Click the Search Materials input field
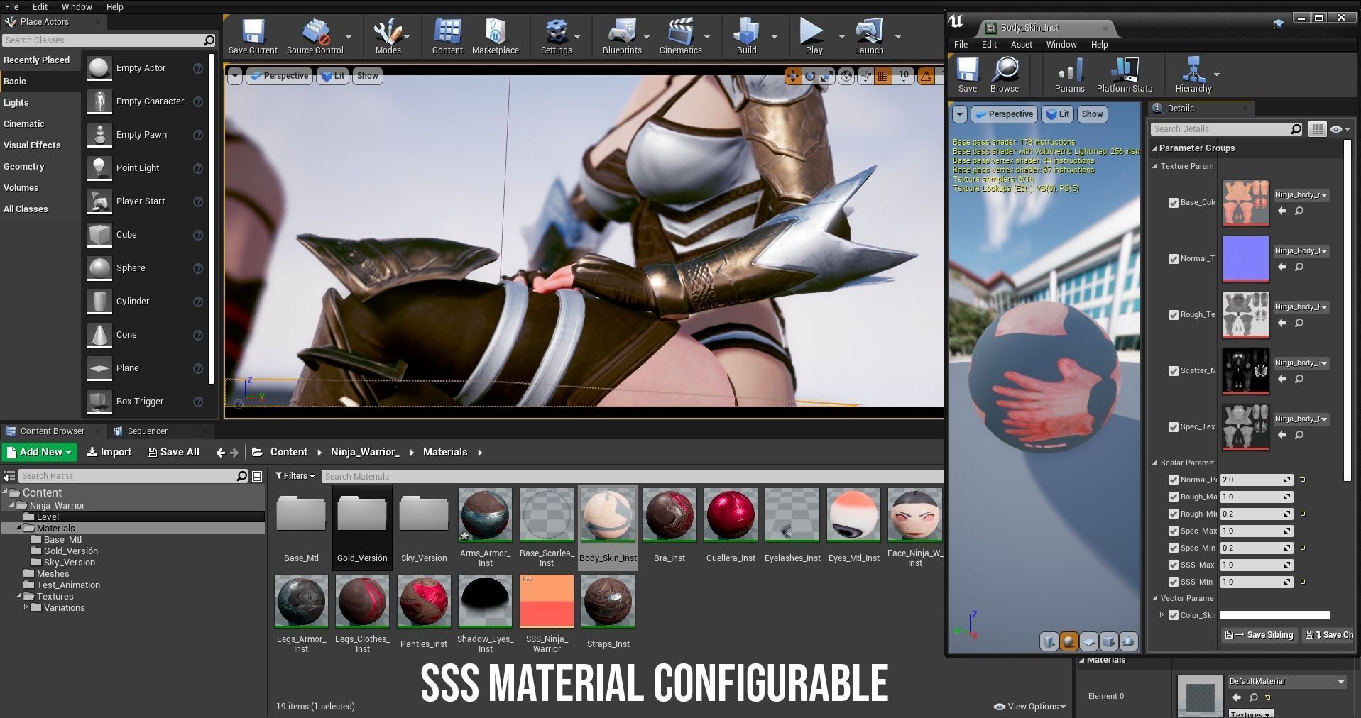1361x718 pixels. 632,476
